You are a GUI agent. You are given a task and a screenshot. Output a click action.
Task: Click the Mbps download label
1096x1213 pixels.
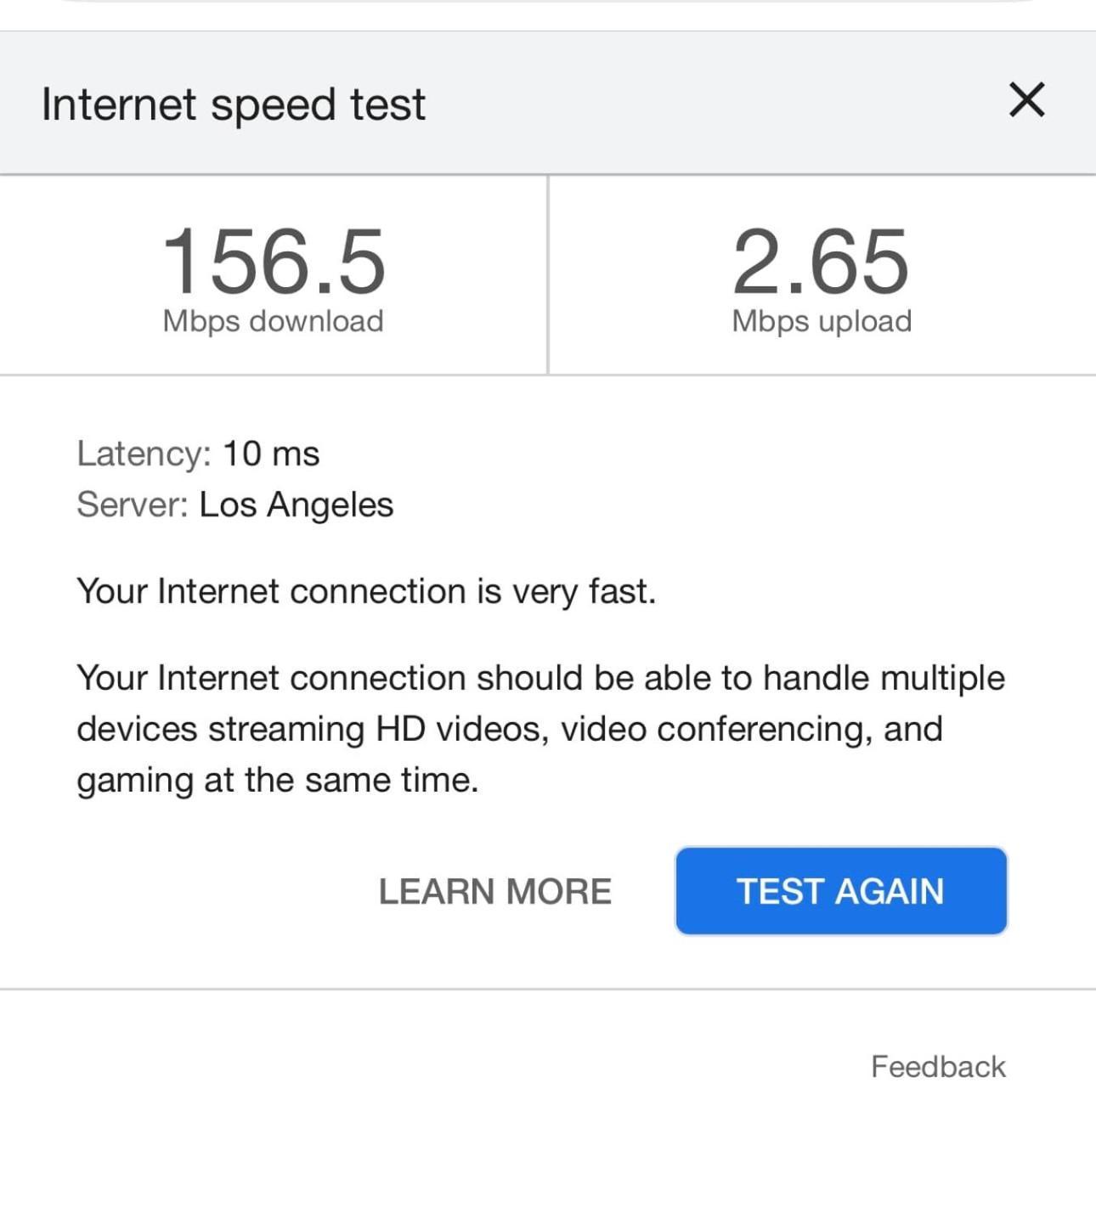[273, 321]
